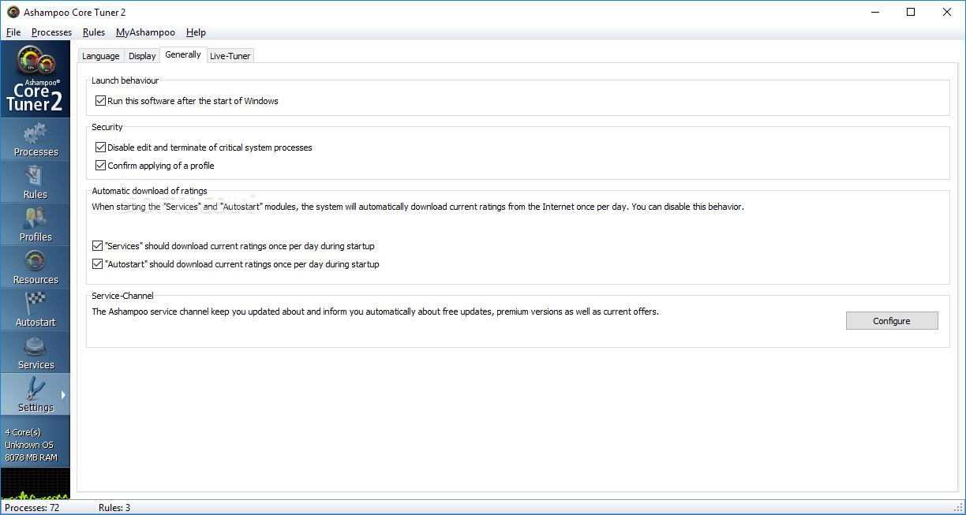Select the Settings tools module
Viewport: 966px width, 515px height.
click(36, 395)
